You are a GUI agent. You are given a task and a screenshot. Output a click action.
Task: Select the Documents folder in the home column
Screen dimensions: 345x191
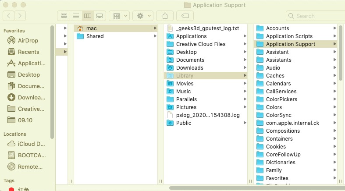206,60
